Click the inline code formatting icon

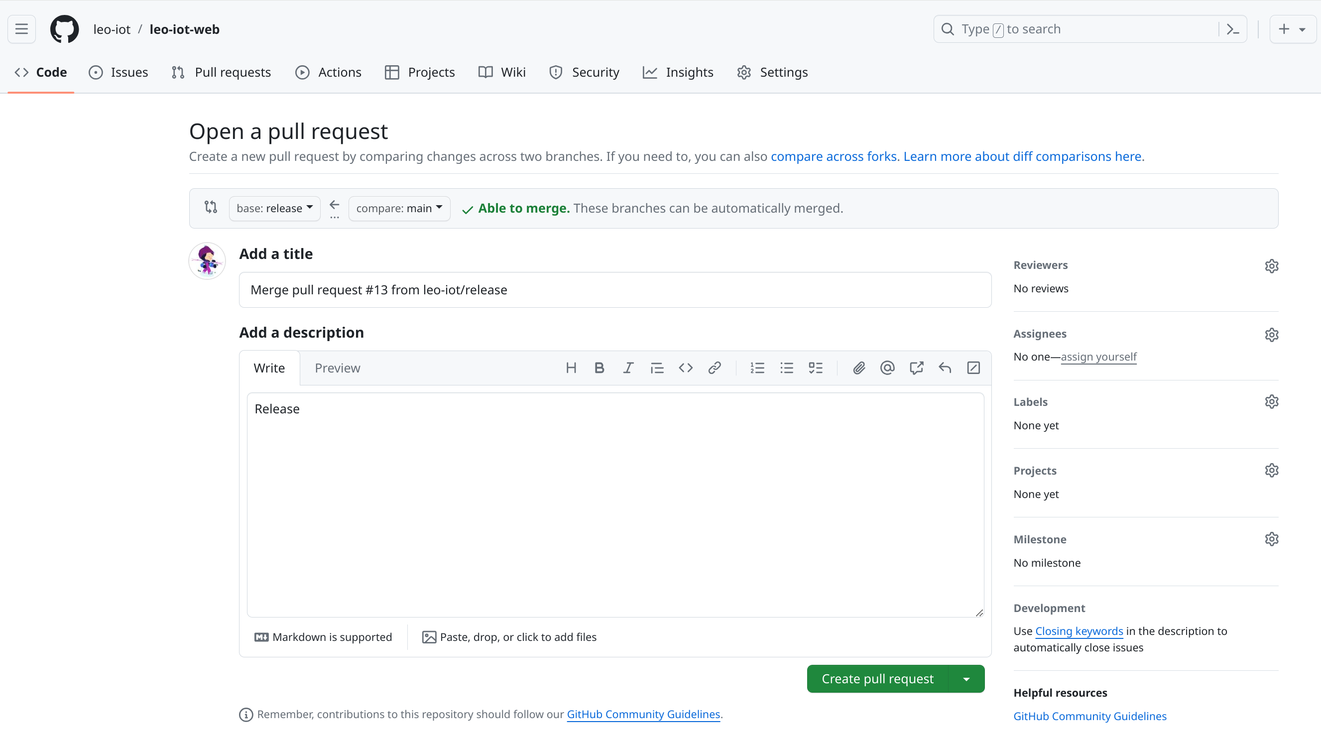click(686, 368)
